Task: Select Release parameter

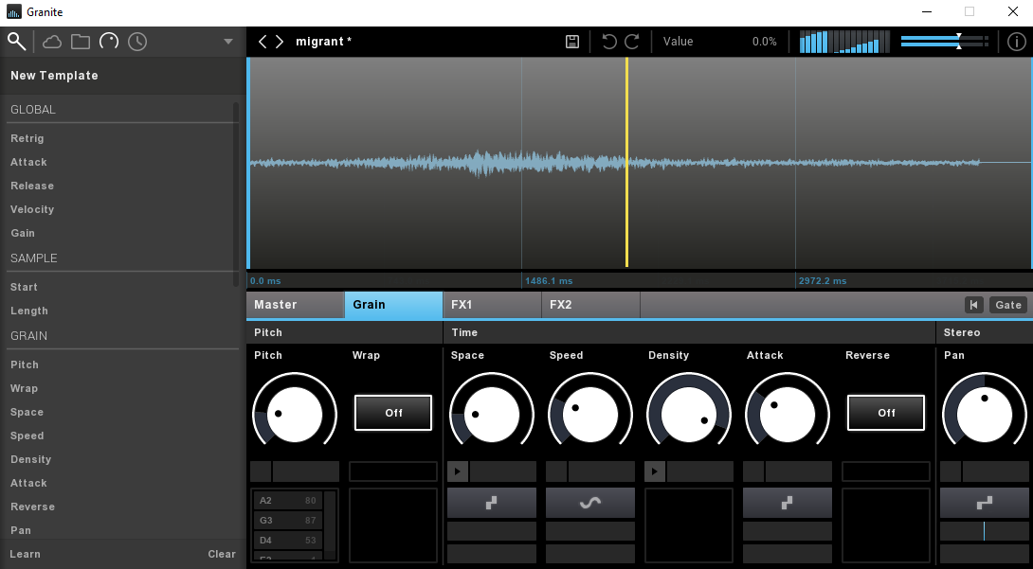Action: (x=32, y=186)
